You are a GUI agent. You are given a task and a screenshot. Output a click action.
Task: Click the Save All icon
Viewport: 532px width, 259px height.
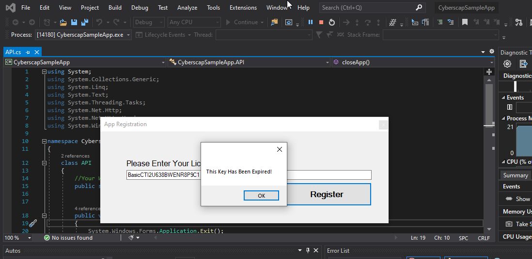84,22
